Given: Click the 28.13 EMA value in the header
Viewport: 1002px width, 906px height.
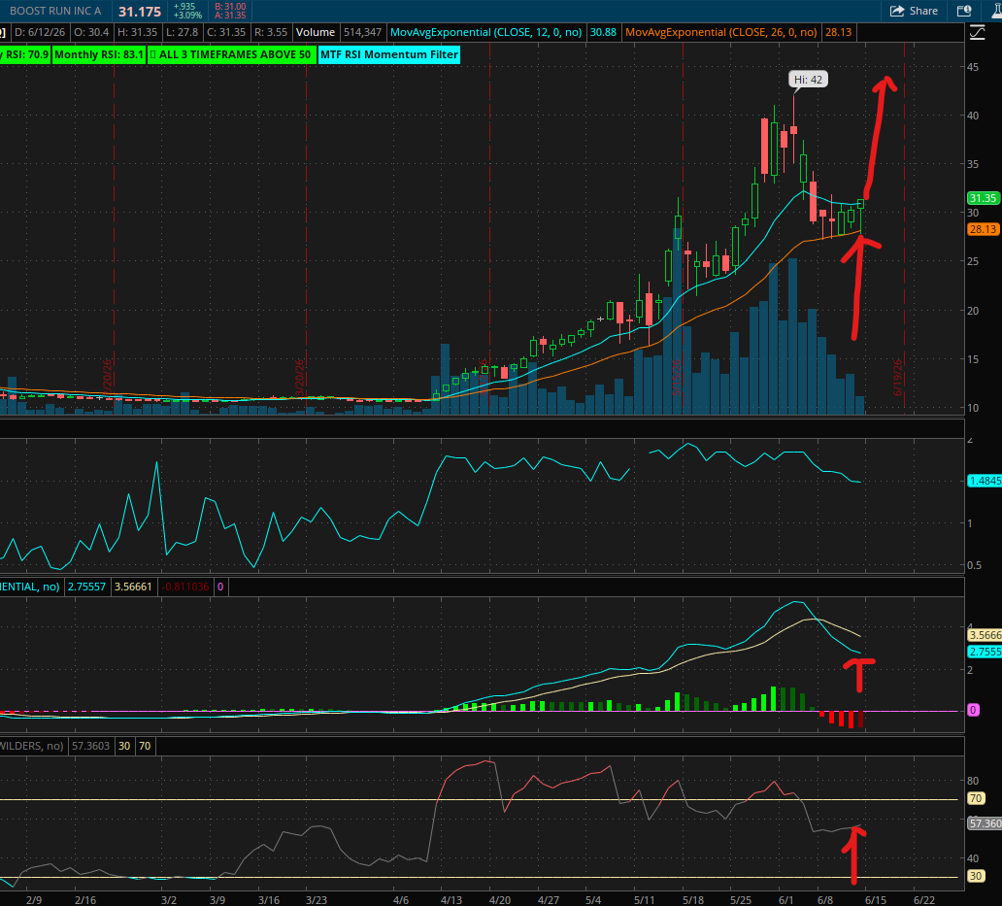Looking at the screenshot, I should [838, 32].
